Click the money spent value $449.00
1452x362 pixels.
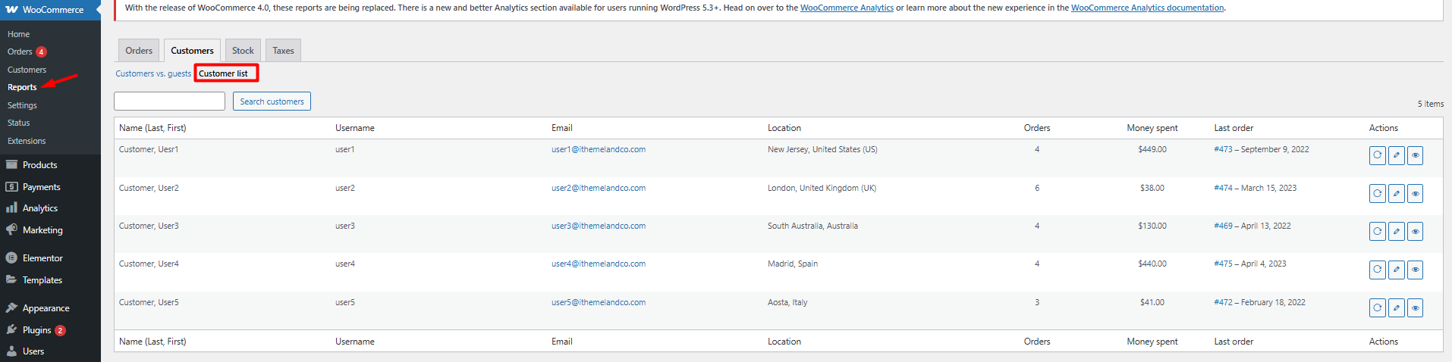tap(1152, 149)
